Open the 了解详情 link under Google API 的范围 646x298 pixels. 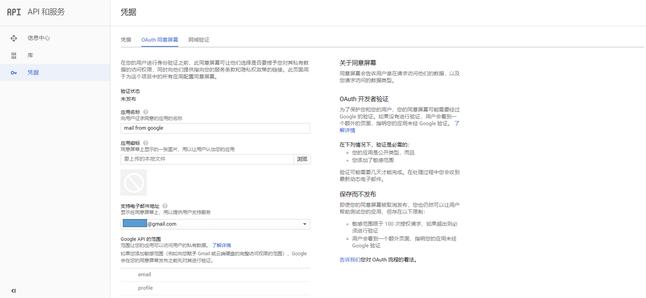pos(221,245)
